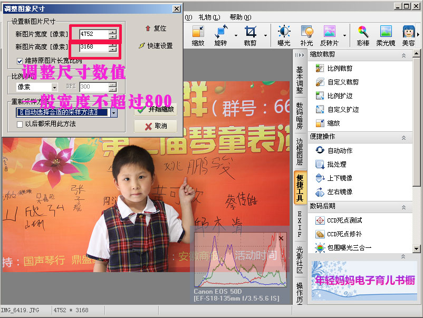Click the 缩放 icon in side panel
The height and width of the screenshot is (318, 423).
(x=320, y=123)
